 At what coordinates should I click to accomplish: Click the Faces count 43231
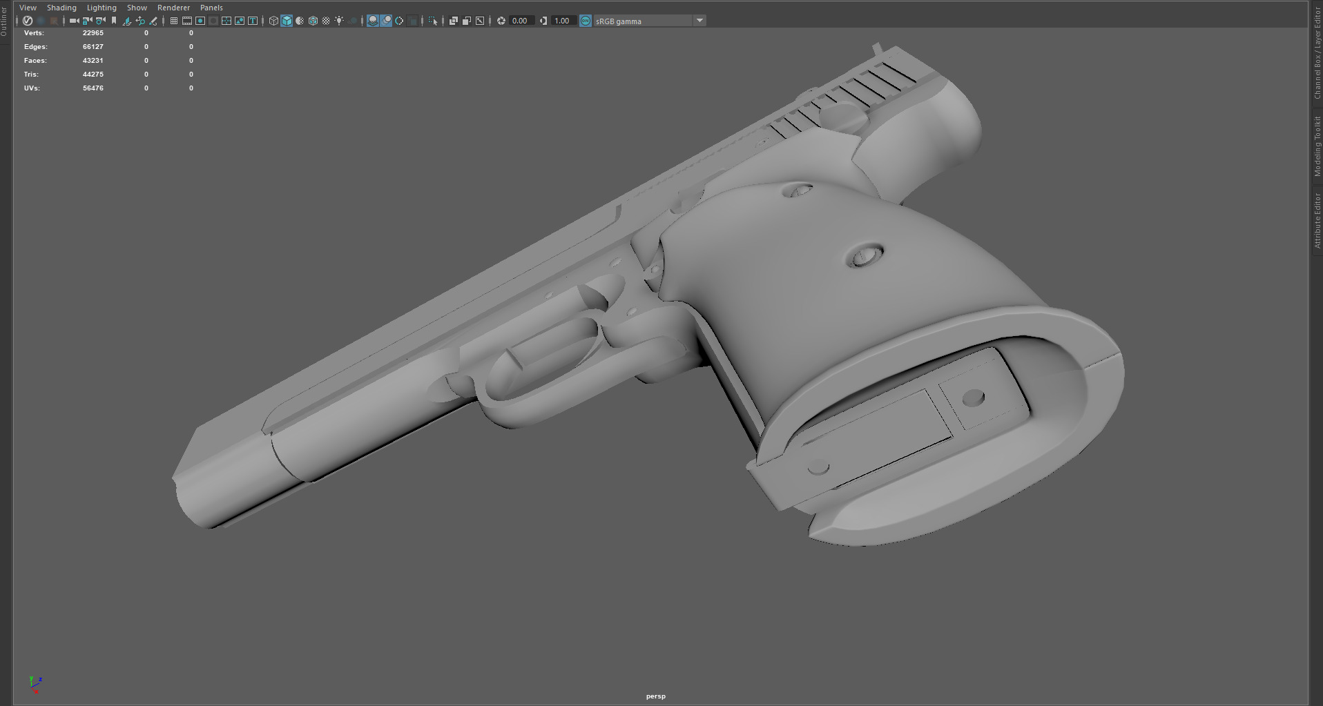[x=93, y=60]
